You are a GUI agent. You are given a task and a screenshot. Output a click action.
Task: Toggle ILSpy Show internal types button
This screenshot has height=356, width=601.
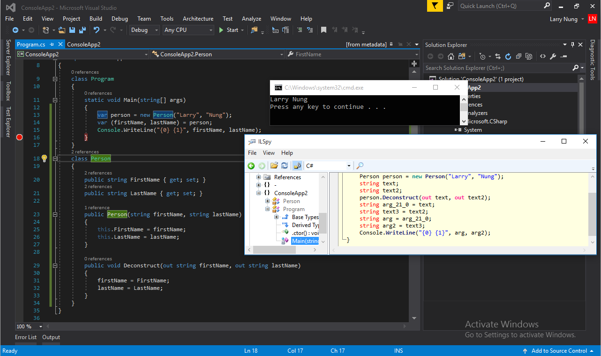click(x=297, y=166)
